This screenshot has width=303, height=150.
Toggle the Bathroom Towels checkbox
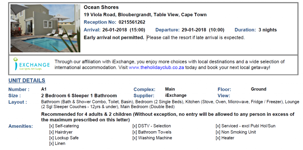pos(135,132)
